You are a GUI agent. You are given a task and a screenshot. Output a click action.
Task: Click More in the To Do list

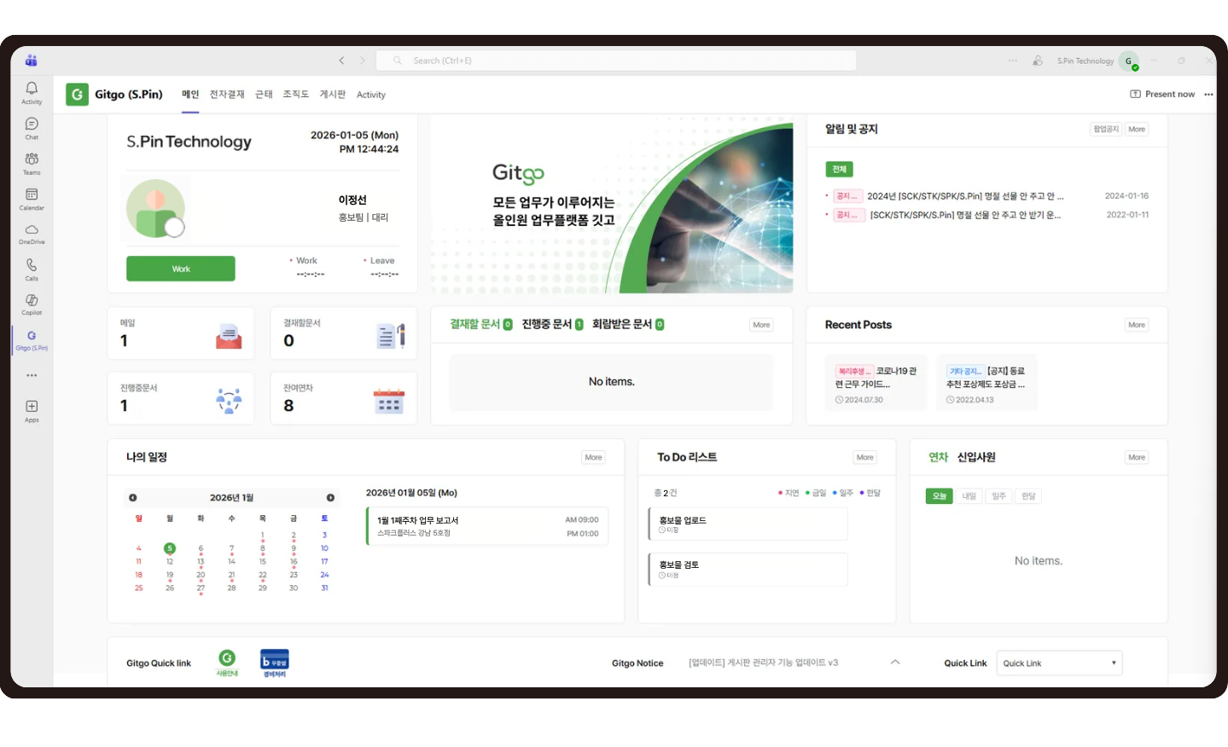pyautogui.click(x=864, y=458)
